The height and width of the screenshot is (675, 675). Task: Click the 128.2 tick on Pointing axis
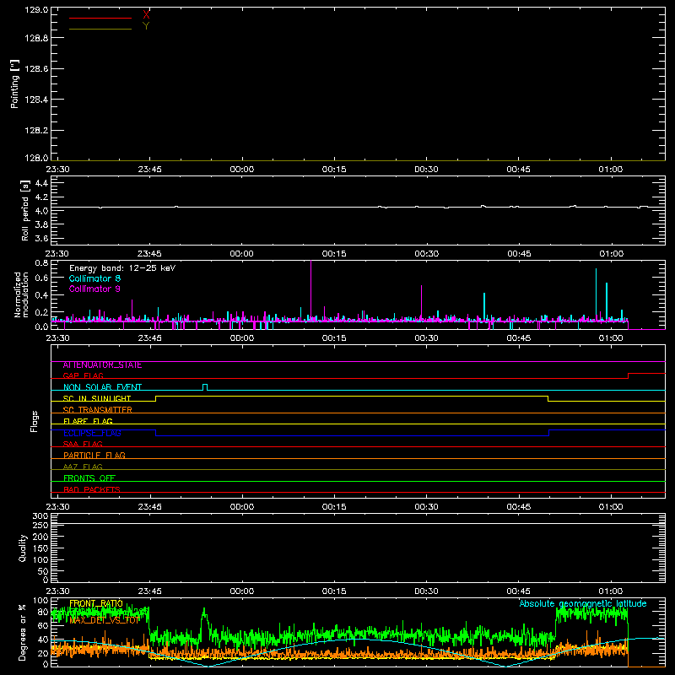tap(36, 131)
